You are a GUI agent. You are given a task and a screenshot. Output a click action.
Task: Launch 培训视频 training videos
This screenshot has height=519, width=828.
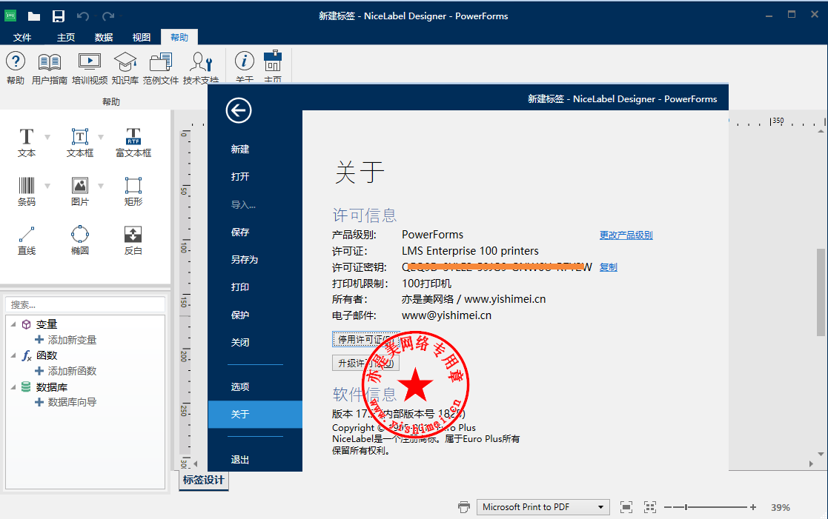90,68
